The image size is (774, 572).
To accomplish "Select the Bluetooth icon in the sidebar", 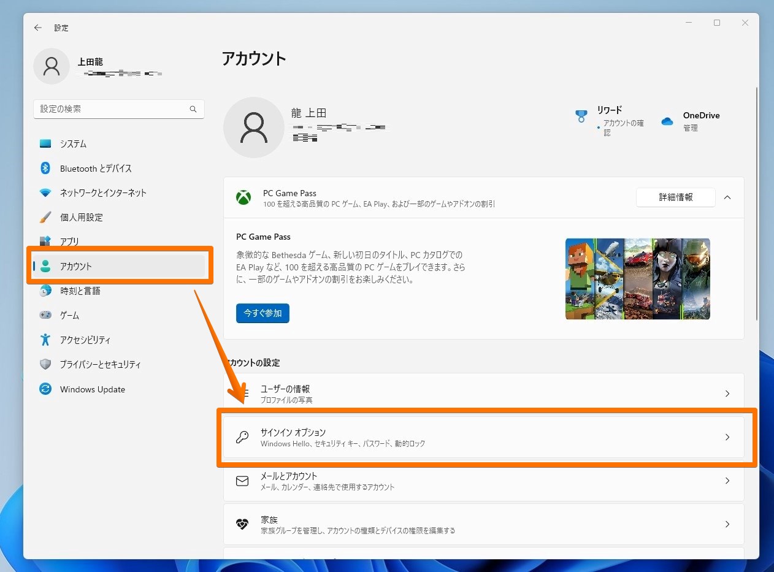I will tap(45, 168).
